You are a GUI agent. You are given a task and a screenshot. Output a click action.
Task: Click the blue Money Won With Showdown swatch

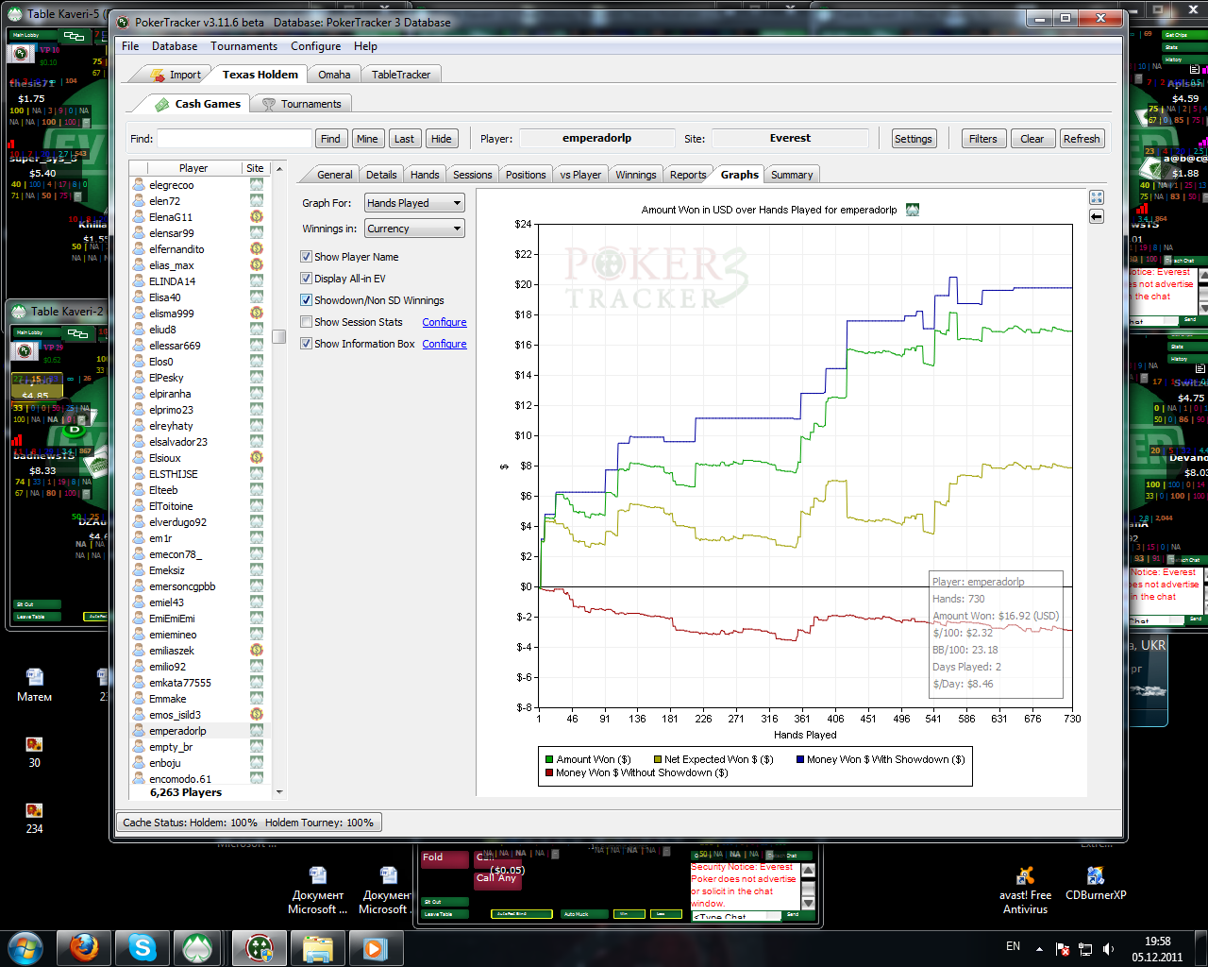800,759
